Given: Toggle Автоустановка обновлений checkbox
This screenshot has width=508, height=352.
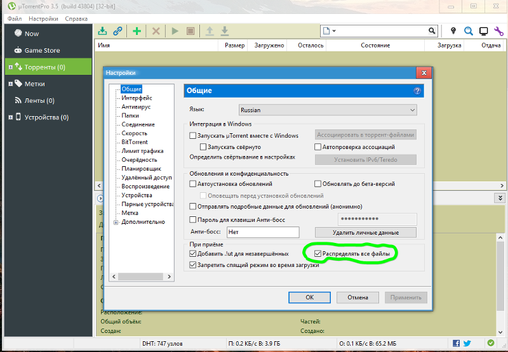Looking at the screenshot, I should pyautogui.click(x=193, y=184).
